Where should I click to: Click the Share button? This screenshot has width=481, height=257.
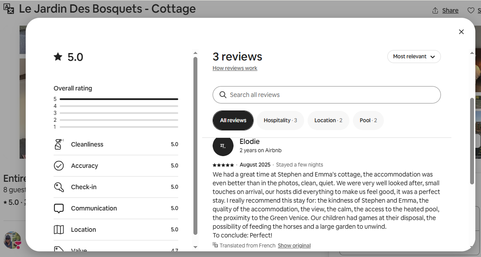[445, 10]
